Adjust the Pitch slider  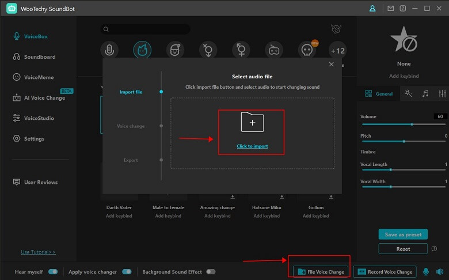(404, 141)
